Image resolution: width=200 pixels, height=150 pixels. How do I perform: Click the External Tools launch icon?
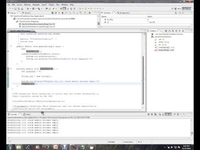tap(39, 9)
